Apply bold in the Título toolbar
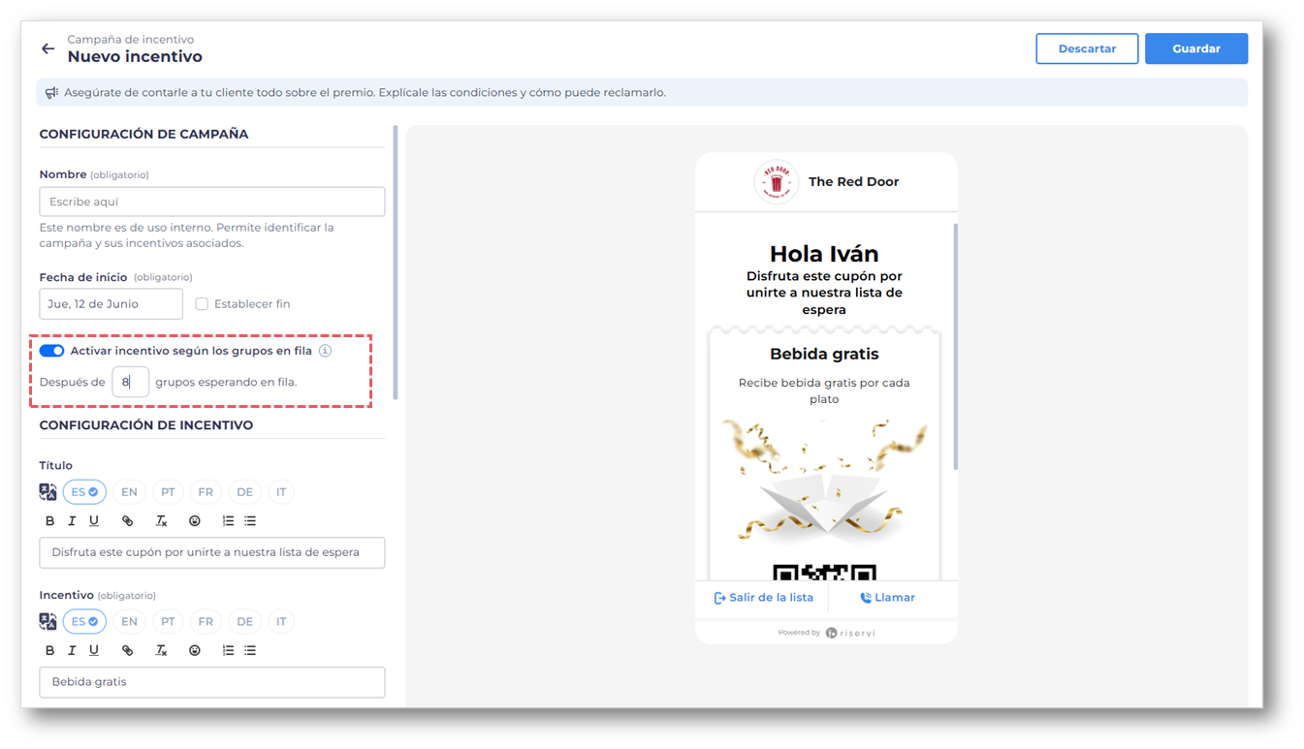Viewport: 1304px width, 749px height. click(50, 521)
